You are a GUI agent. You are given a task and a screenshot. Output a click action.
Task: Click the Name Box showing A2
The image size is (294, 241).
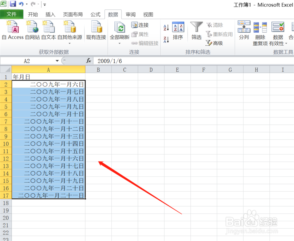pyautogui.click(x=27, y=61)
